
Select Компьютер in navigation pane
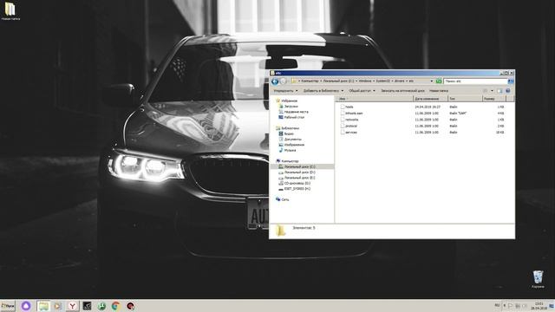[288, 161]
